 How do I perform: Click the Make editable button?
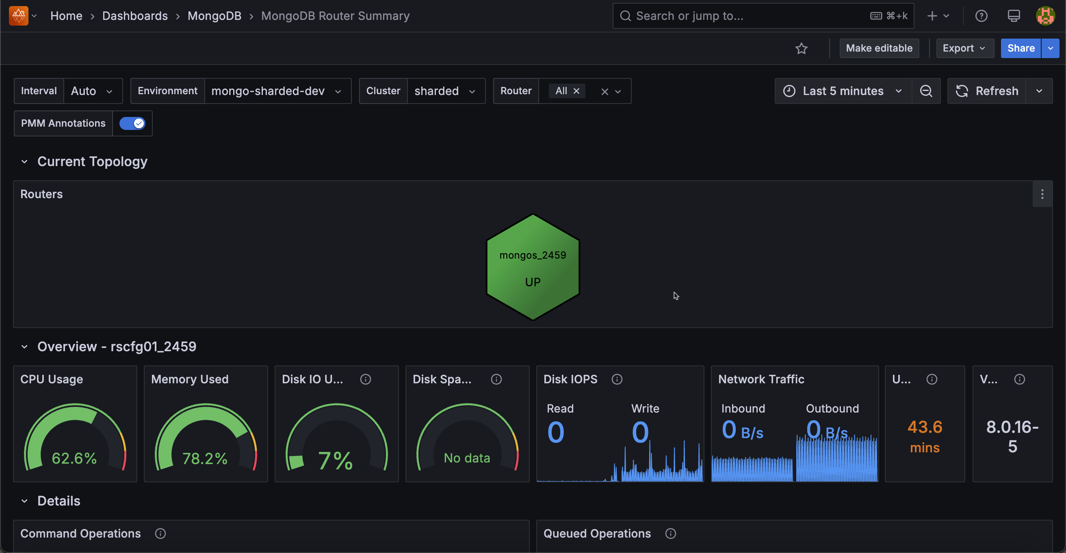[879, 48]
